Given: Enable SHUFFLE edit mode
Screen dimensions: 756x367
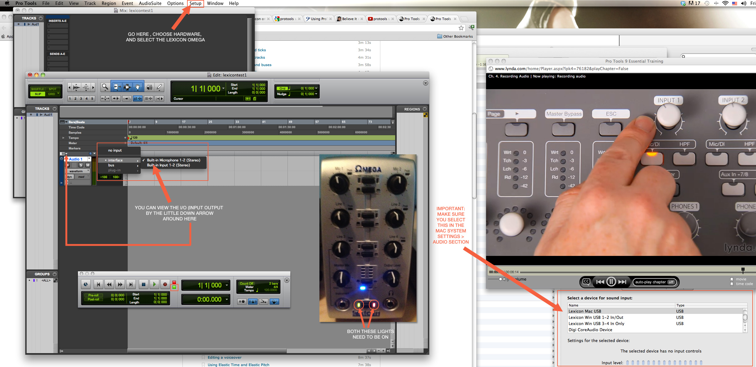Looking at the screenshot, I should (37, 89).
